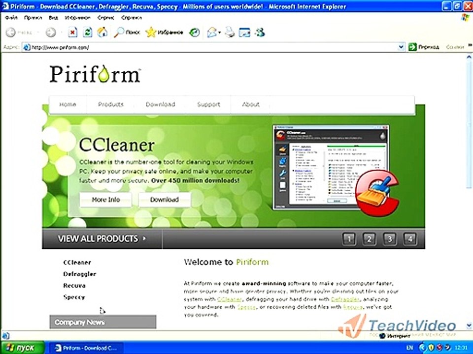
Task: Refresh the page with green arrows icon
Action: [88, 32]
